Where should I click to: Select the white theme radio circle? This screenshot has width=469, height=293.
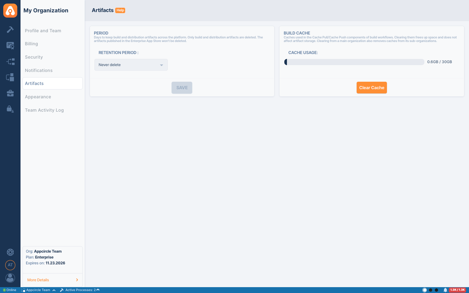coord(424,290)
